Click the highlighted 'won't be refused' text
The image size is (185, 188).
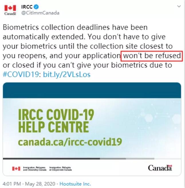[x=152, y=56]
